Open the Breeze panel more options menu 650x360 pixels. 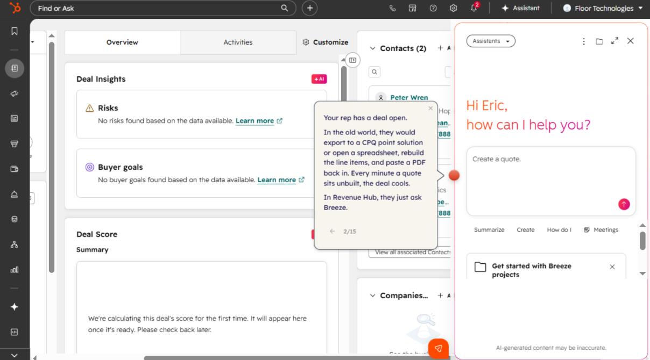click(x=584, y=41)
